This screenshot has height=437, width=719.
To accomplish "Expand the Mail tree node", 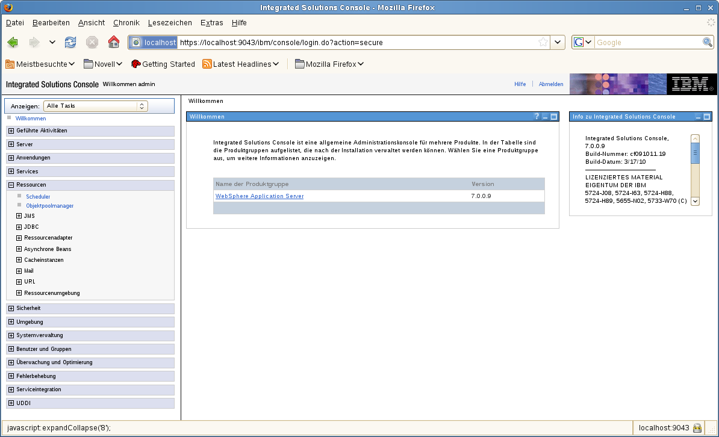I will coord(19,271).
